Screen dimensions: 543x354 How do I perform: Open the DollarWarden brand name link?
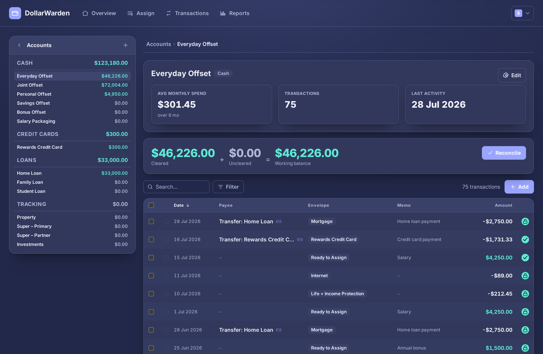[x=47, y=13]
